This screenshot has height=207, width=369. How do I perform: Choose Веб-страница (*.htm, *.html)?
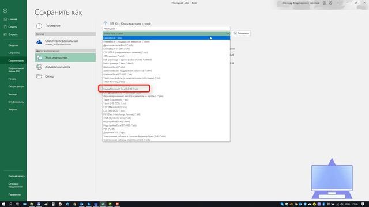[x=167, y=63]
